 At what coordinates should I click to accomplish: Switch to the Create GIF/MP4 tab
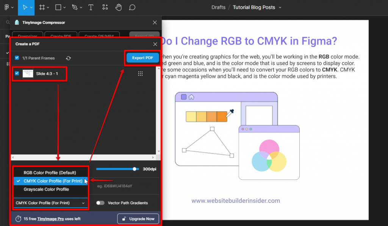click(x=99, y=35)
